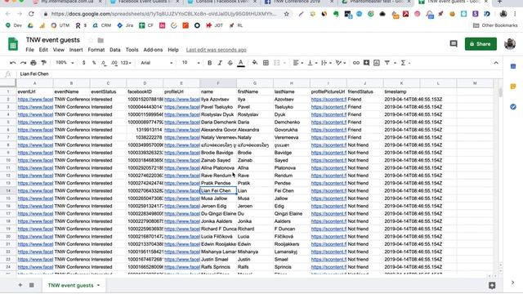Insert a chart from the toolbar
The image size is (523, 294).
pyautogui.click(x=377, y=63)
